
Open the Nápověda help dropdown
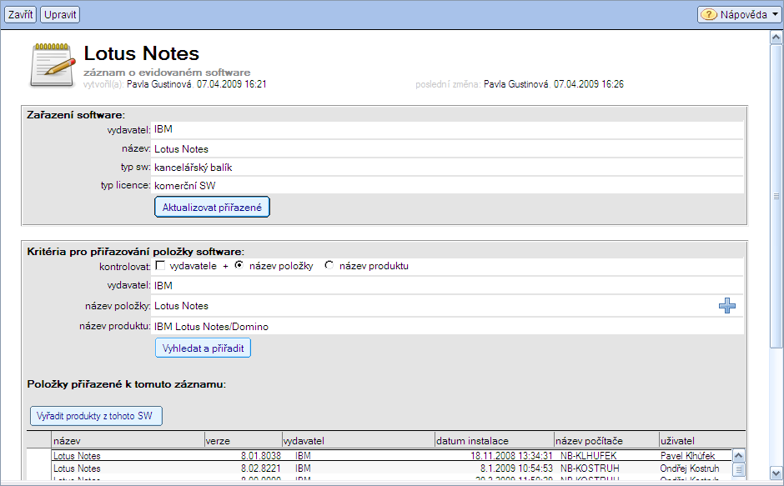click(x=740, y=14)
